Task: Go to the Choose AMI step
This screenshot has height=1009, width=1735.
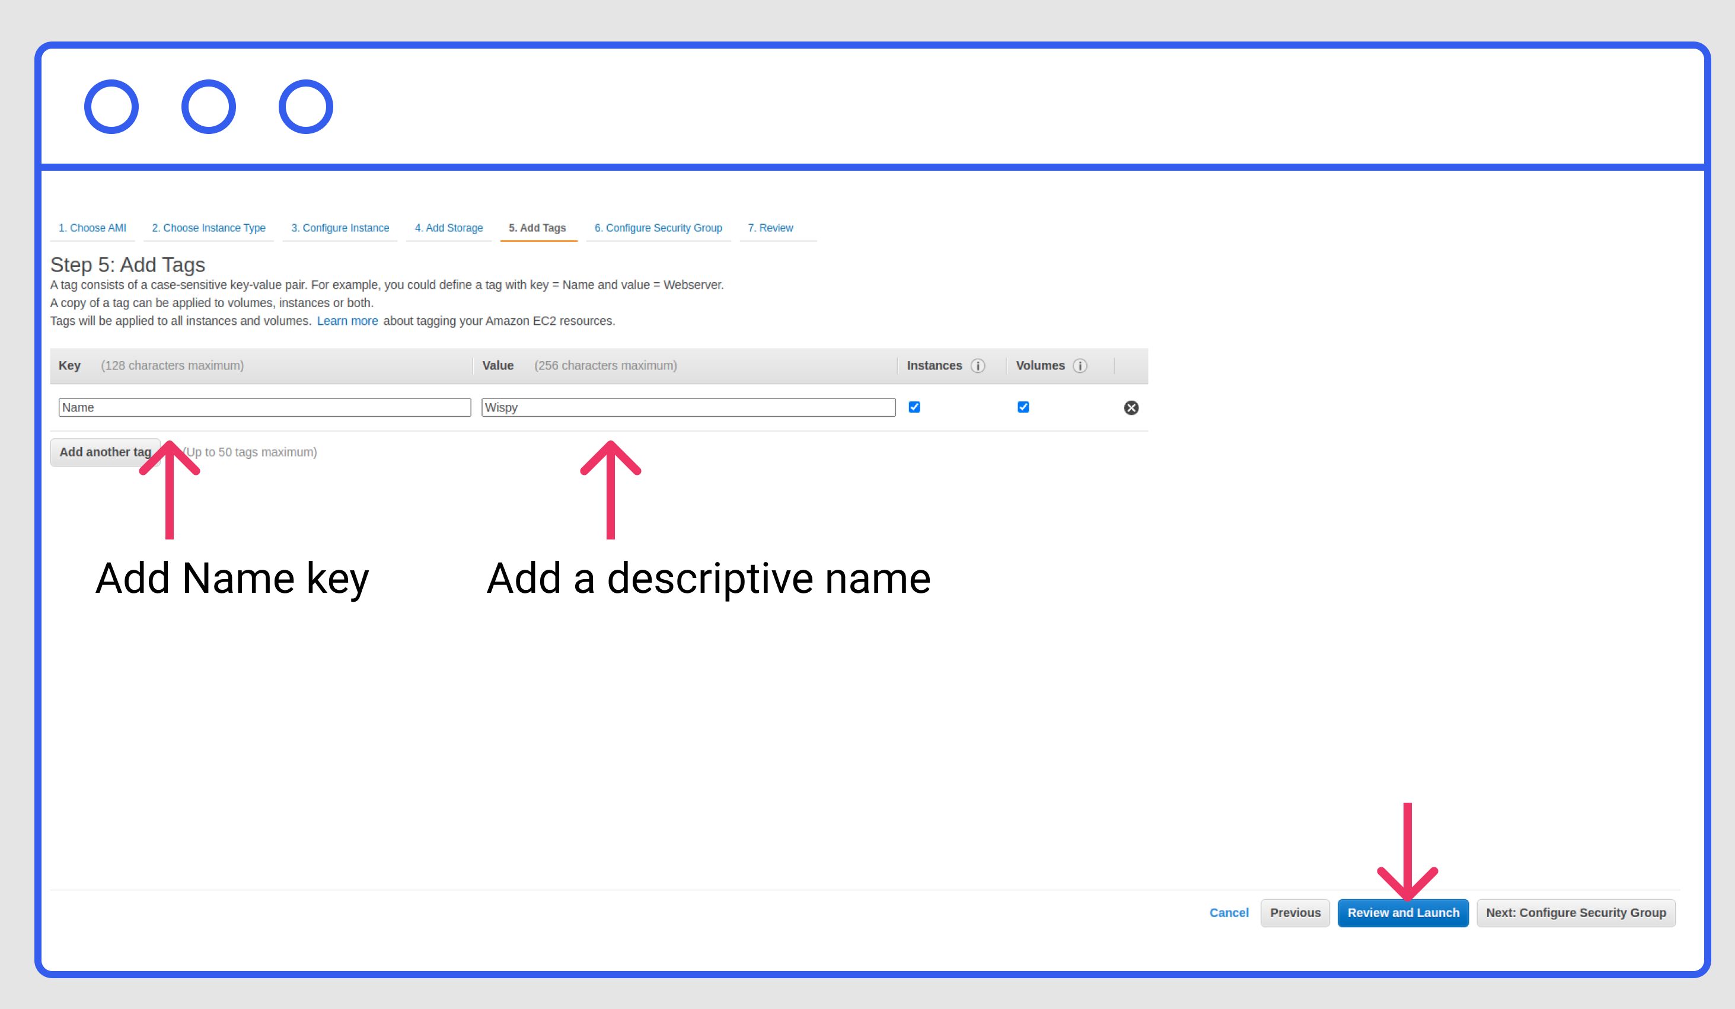Action: 93,228
